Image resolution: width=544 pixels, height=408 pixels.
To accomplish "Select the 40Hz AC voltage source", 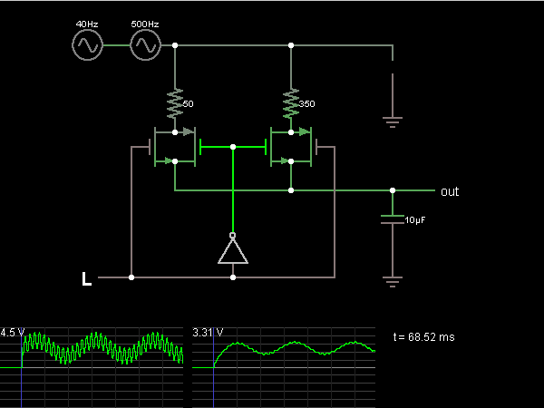I will [87, 45].
